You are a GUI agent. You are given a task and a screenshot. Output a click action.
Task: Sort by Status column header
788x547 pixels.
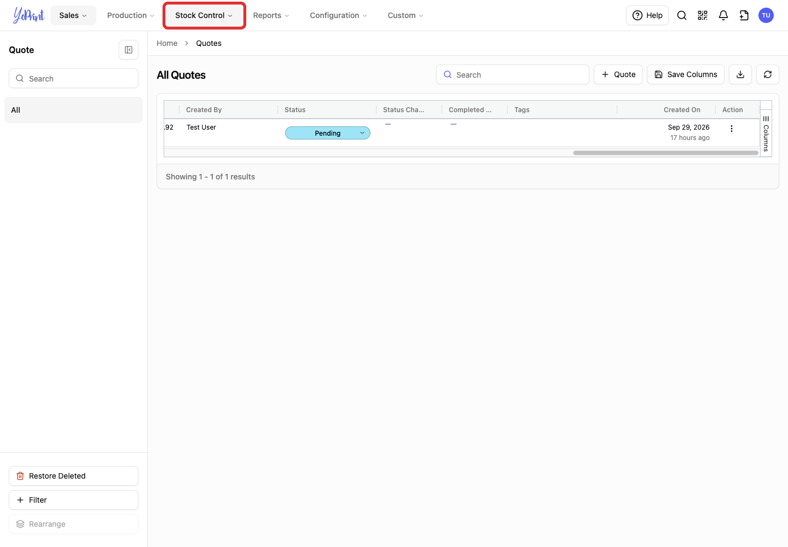point(295,110)
